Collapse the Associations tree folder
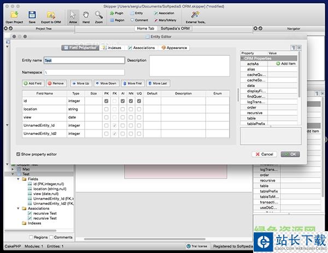 17,208
